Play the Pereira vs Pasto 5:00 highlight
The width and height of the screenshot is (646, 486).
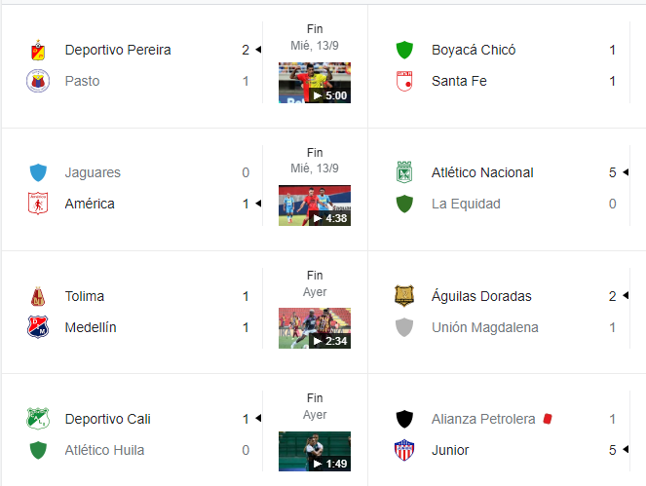(x=315, y=83)
